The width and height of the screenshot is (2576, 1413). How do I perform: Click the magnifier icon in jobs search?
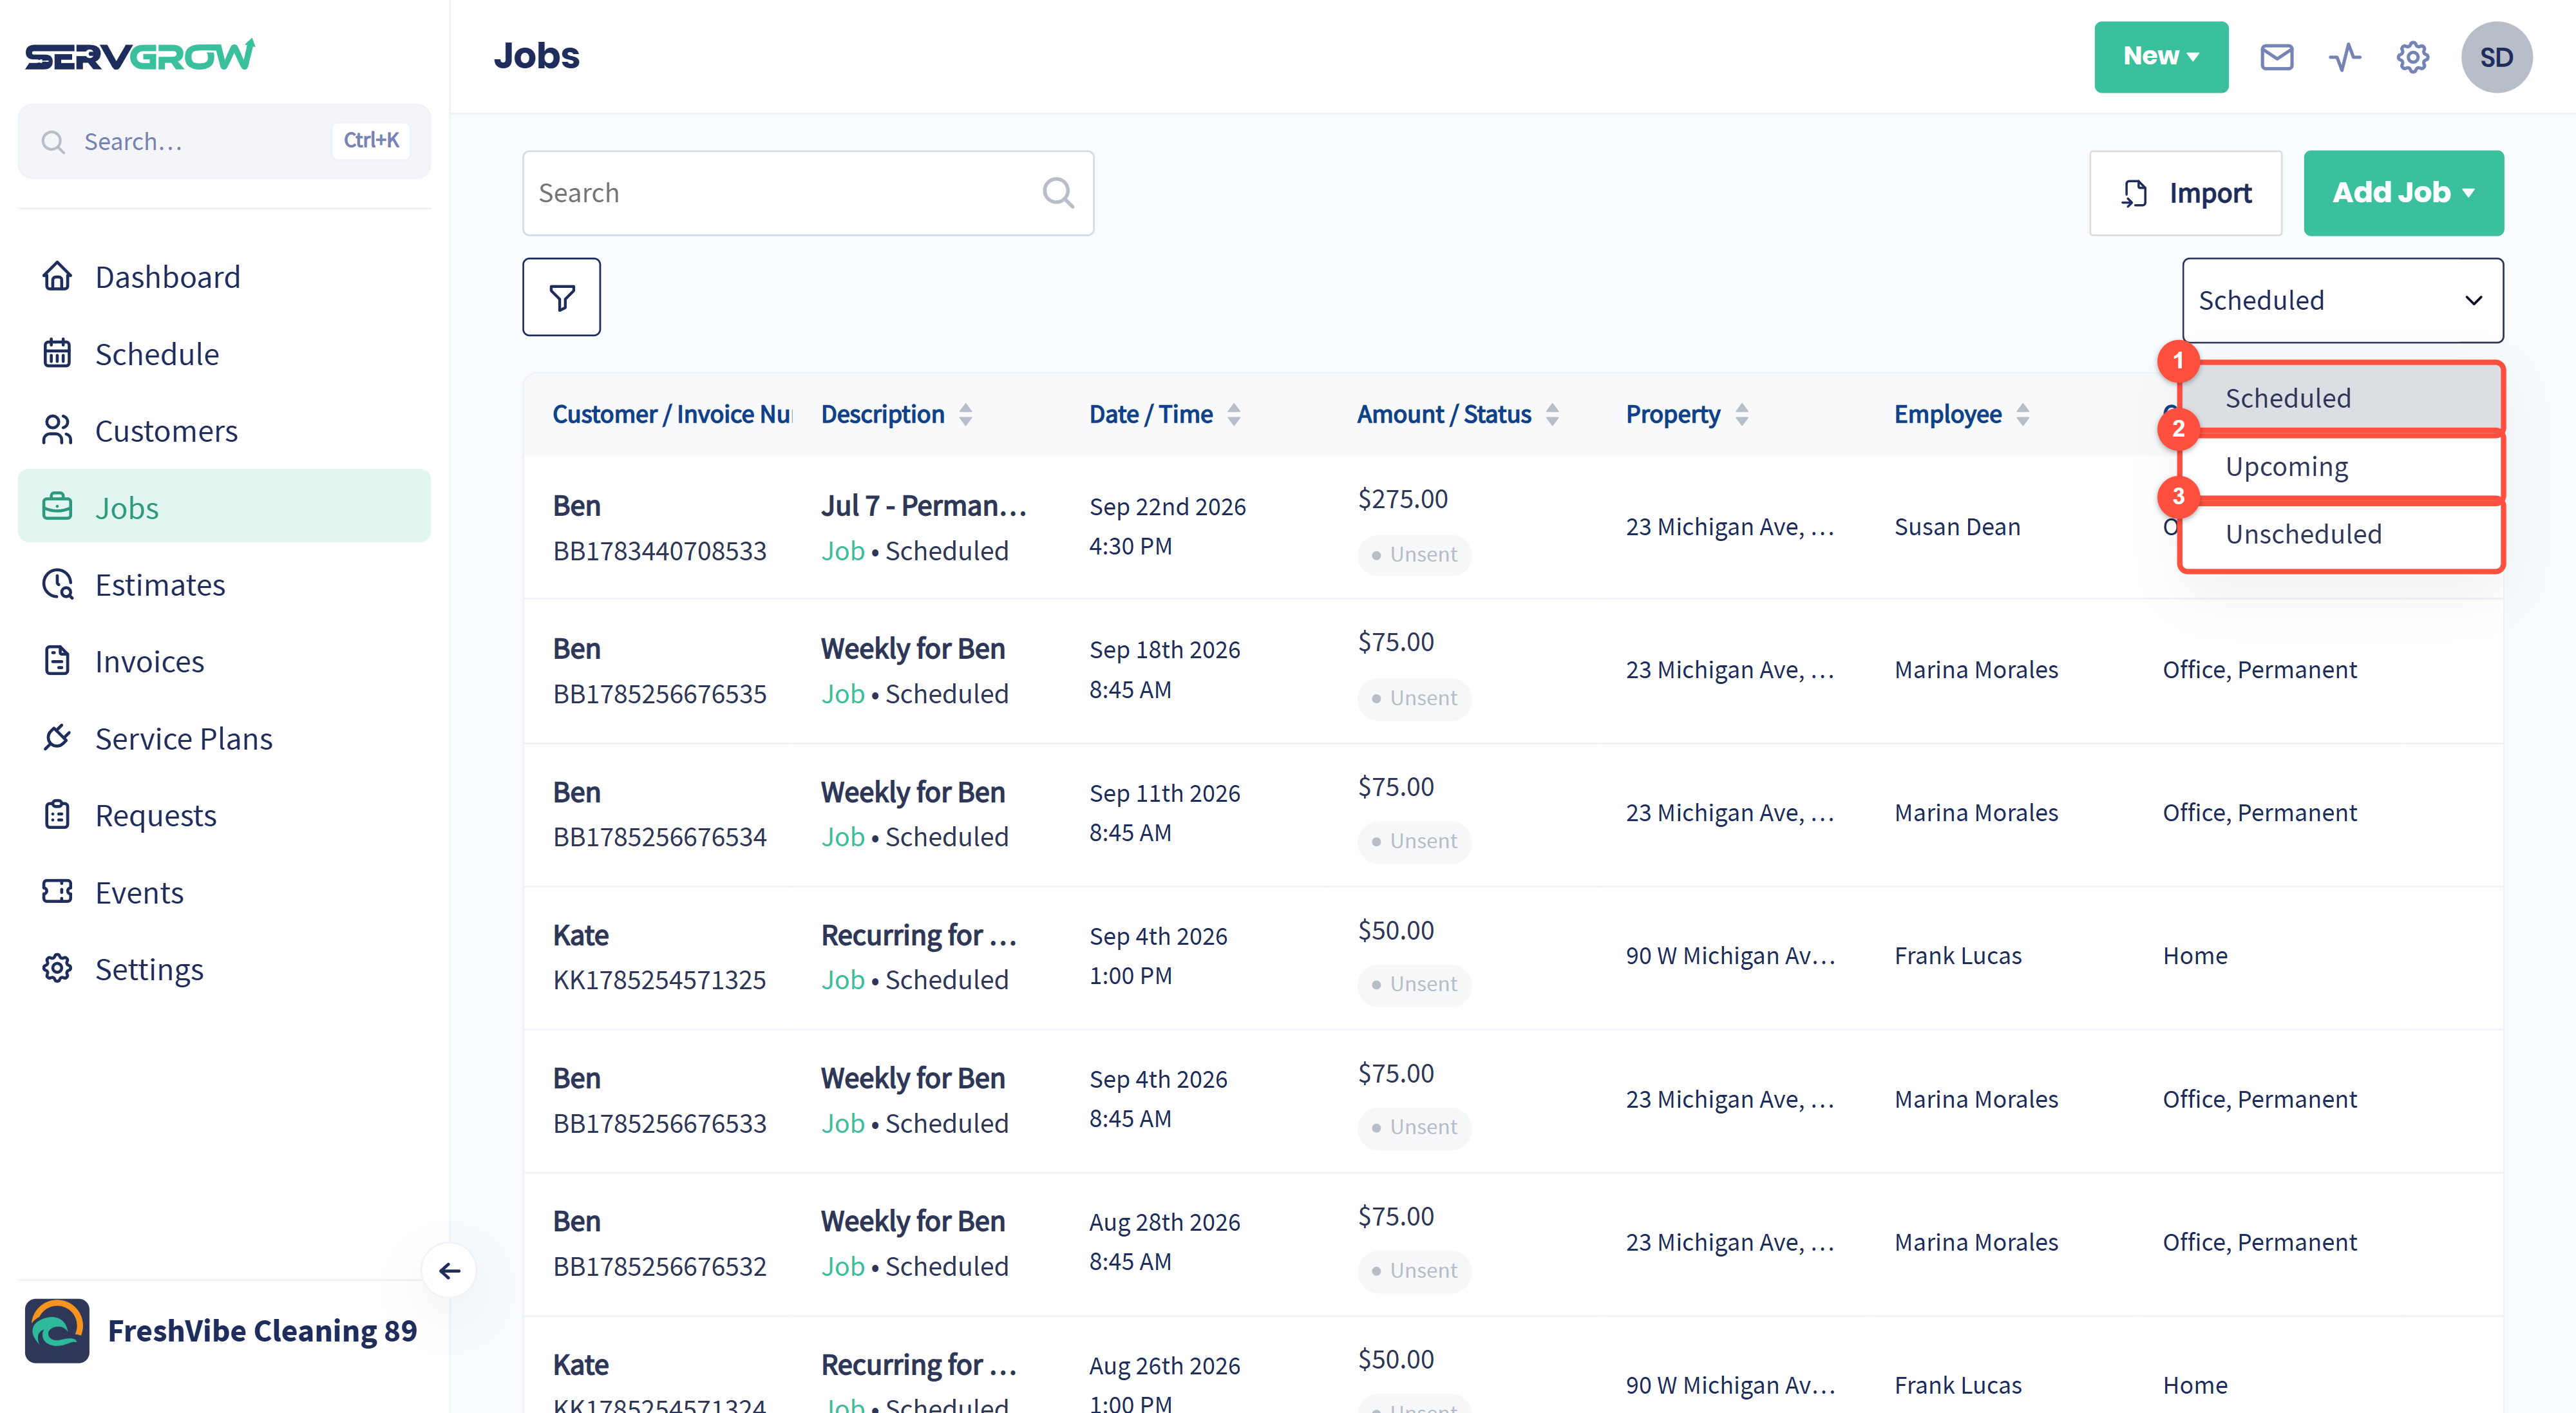pyautogui.click(x=1058, y=193)
